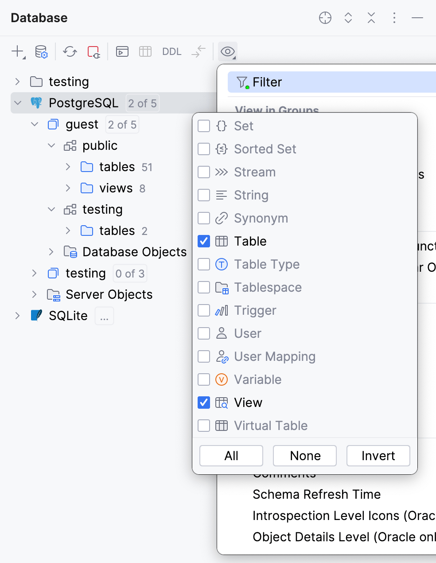The height and width of the screenshot is (563, 436).
Task: Click the DDL viewer toolbar icon
Action: click(171, 51)
